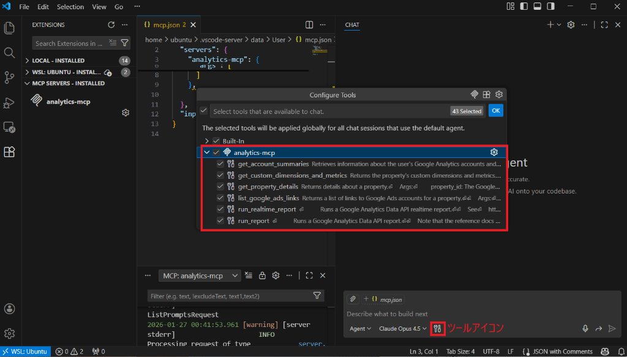Open the Extensions view icon
This screenshot has height=357, width=627.
click(9, 152)
